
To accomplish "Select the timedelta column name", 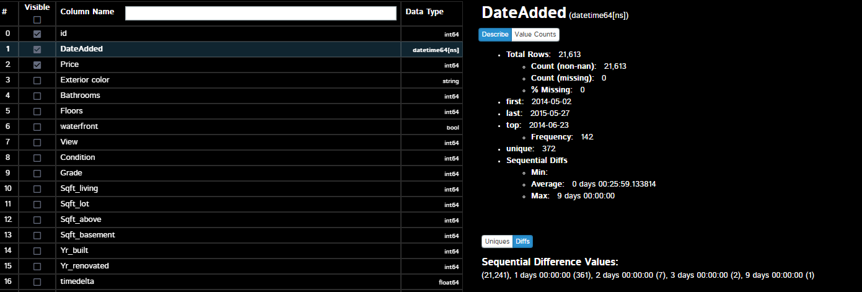I will click(77, 281).
